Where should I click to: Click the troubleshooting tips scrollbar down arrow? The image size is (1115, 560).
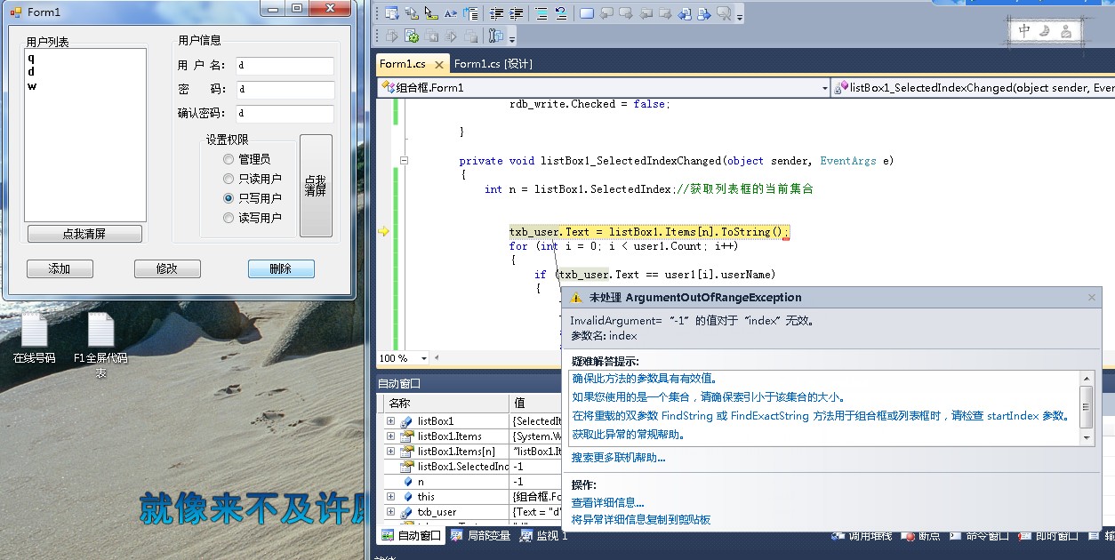coord(1087,436)
